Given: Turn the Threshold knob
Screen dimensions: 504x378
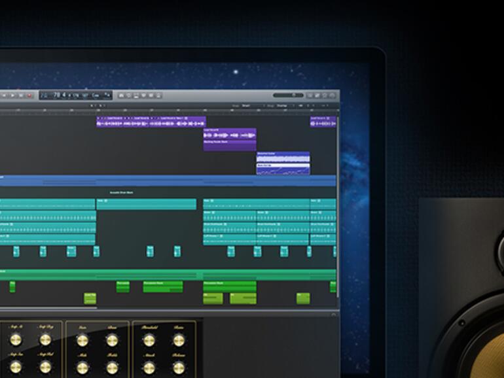Looking at the screenshot, I should pyautogui.click(x=149, y=341).
